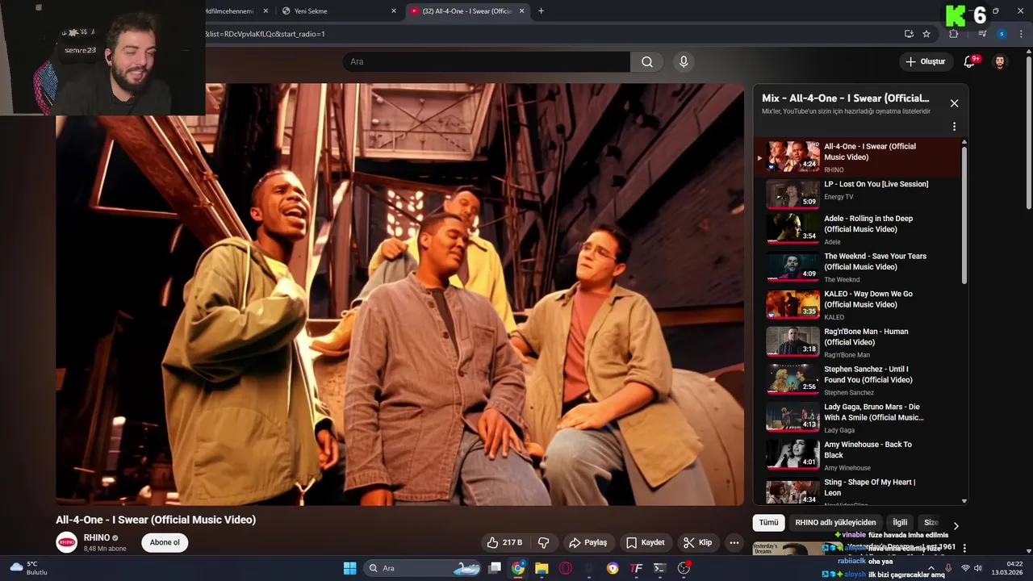
Task: Open the Chrome three-dot menu
Action: (x=1022, y=34)
